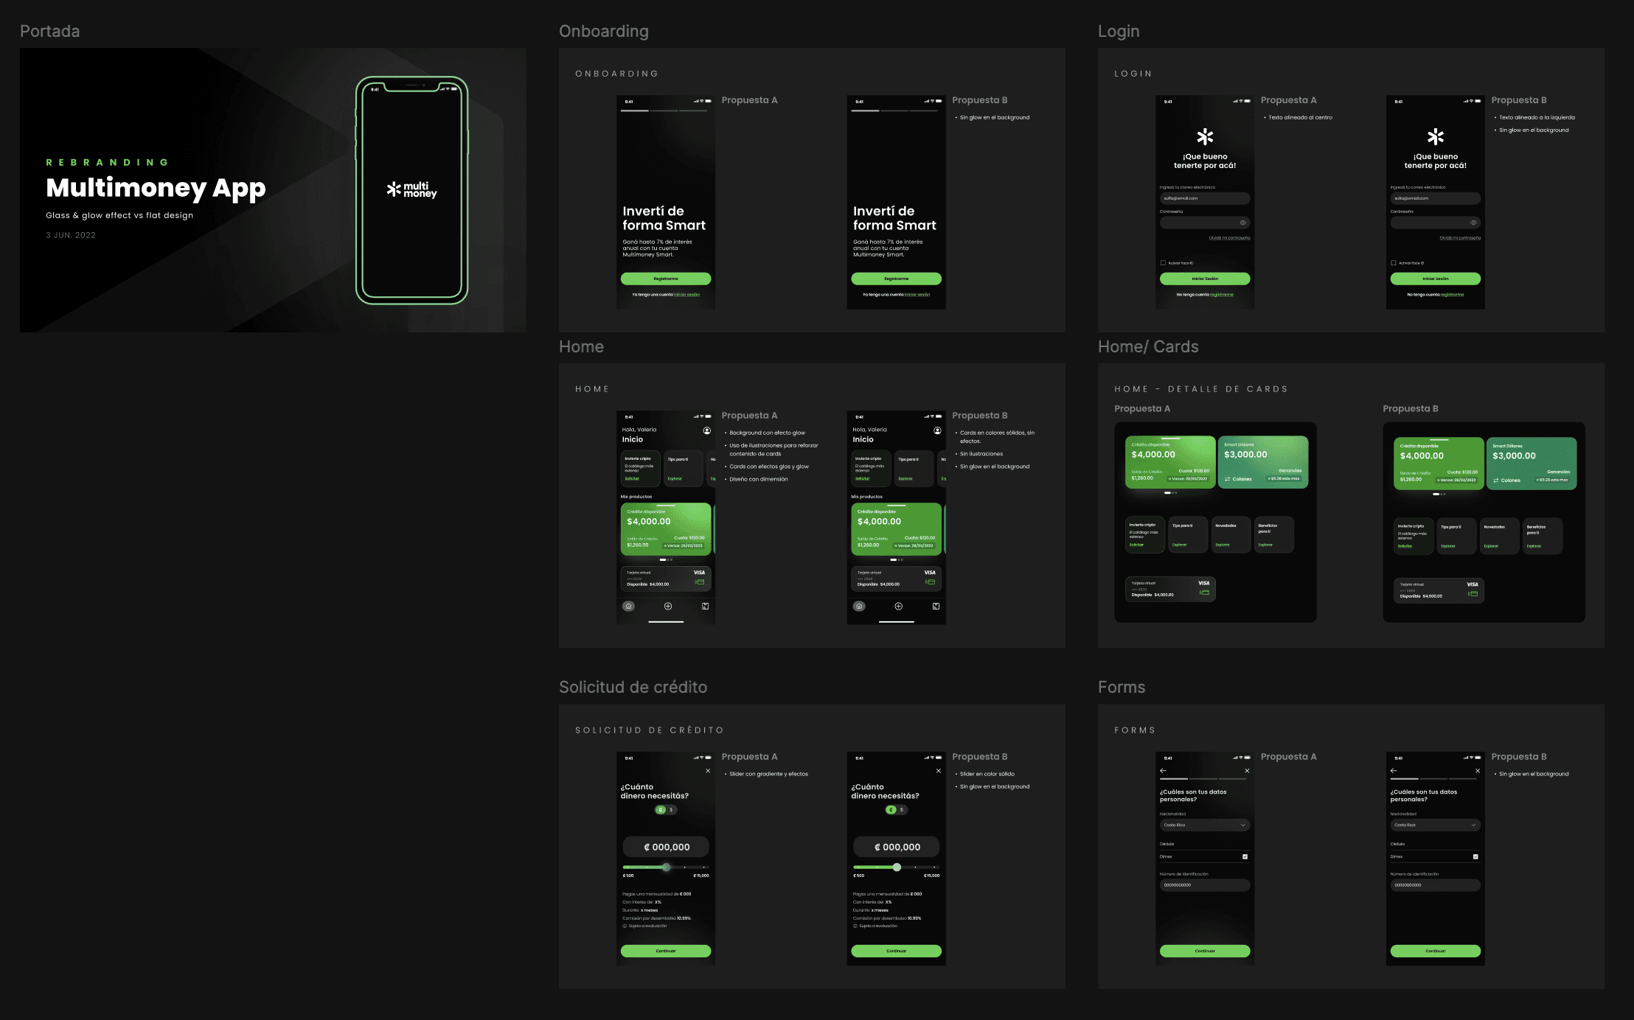The image size is (1634, 1020).
Task: Toggle password eye icon in Login Propuesta A
Action: coord(1242,223)
